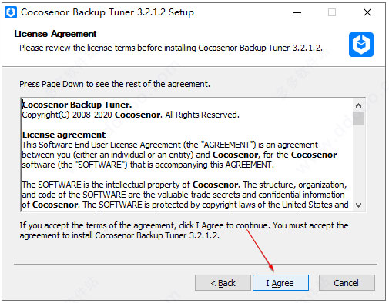The image size is (389, 303).
Task: Click the Cocosenor title bar app icon
Action: [x=11, y=12]
